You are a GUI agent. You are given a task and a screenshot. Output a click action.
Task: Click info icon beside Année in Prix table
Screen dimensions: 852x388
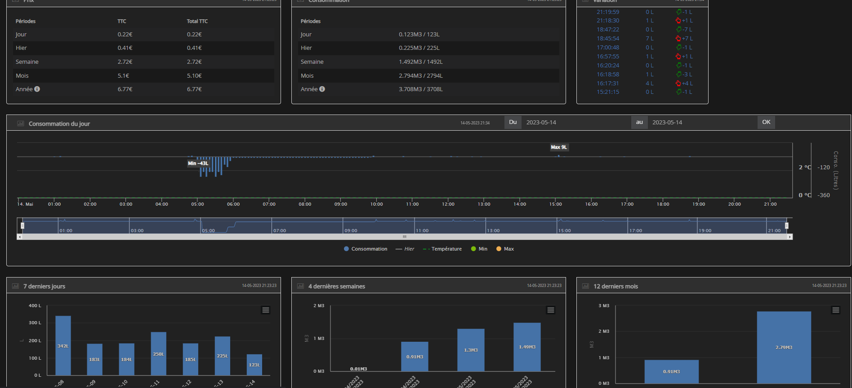(x=37, y=89)
